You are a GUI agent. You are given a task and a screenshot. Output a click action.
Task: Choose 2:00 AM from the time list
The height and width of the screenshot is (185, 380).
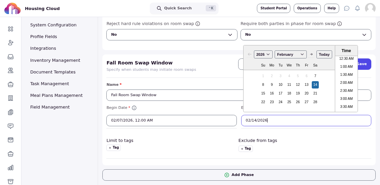click(346, 82)
